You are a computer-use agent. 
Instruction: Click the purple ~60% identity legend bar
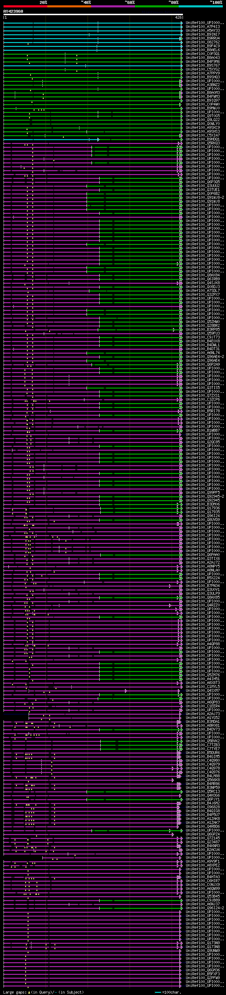[113, 6]
